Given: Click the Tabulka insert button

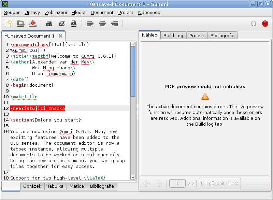Looking at the screenshot, I should pyautogui.click(x=55, y=186).
